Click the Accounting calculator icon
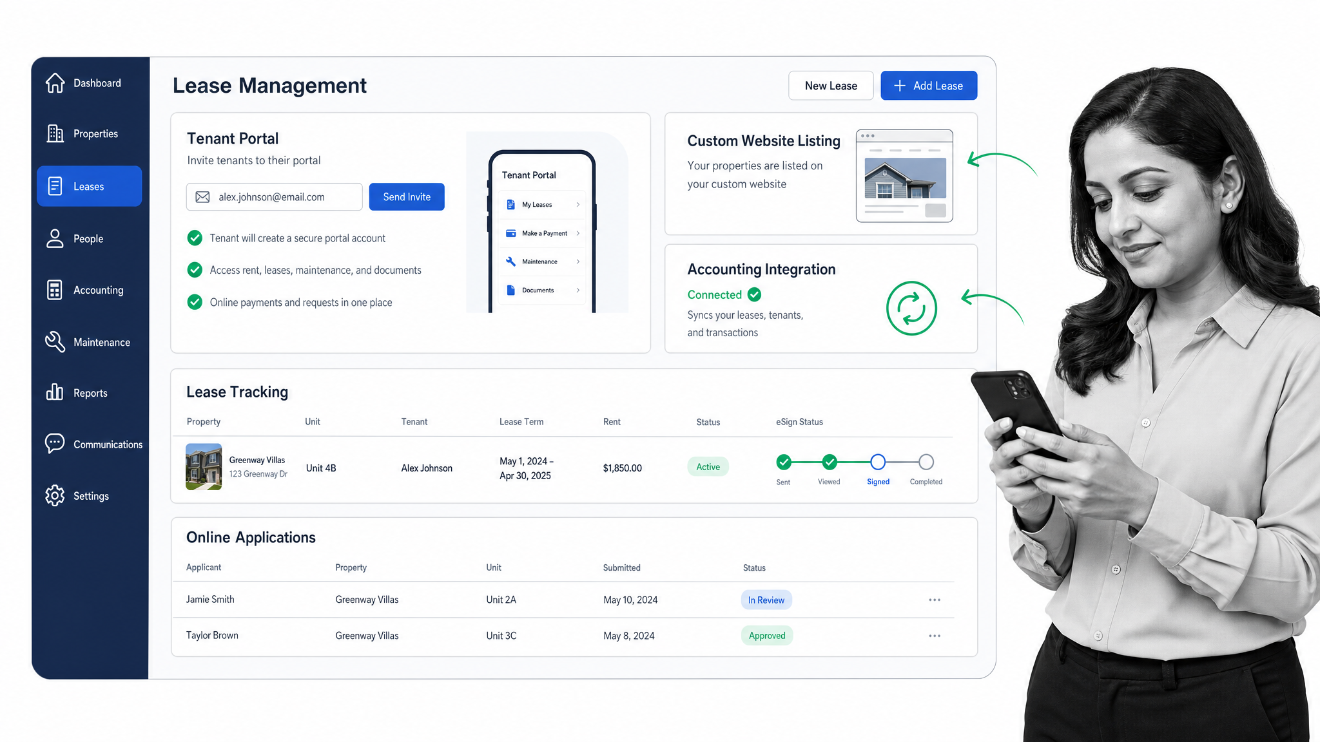 coord(55,290)
